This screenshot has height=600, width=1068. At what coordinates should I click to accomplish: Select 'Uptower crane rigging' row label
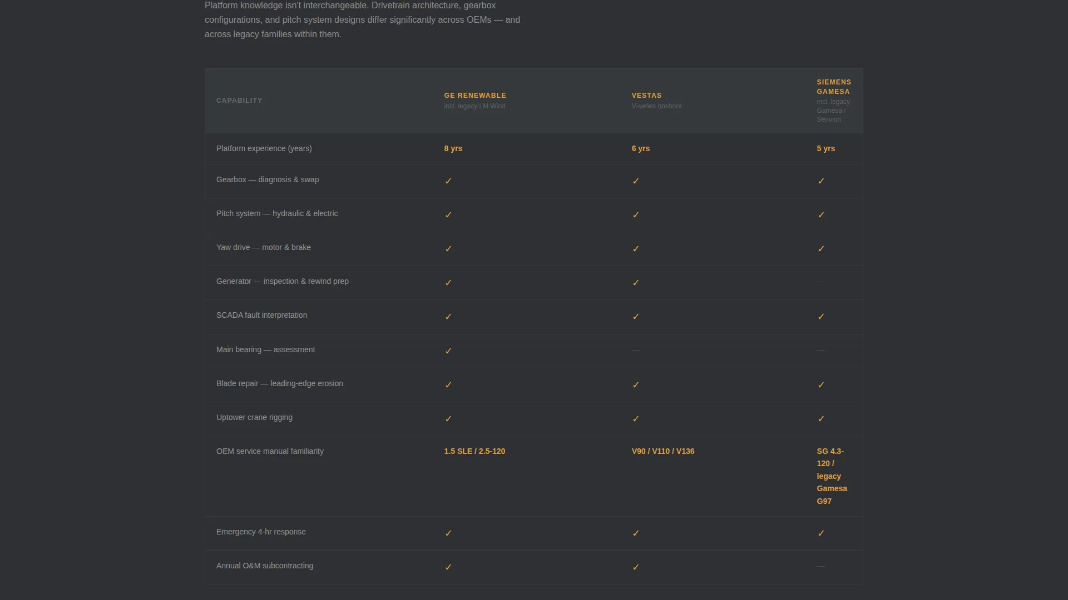pyautogui.click(x=254, y=417)
